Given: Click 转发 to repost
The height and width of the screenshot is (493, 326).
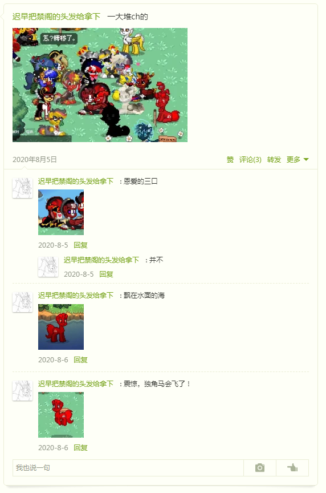Looking at the screenshot, I should click(274, 160).
